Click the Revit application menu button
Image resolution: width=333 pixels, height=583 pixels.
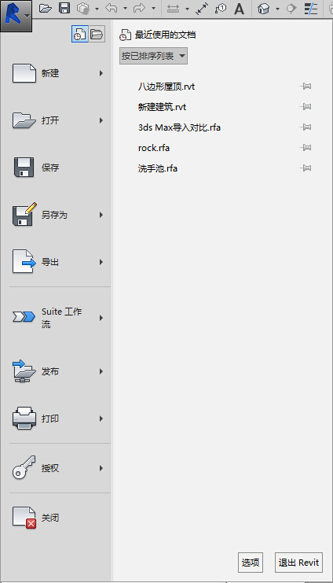coord(16,16)
